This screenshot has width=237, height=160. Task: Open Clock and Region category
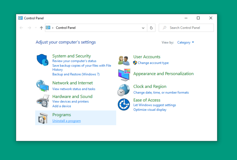(150, 86)
